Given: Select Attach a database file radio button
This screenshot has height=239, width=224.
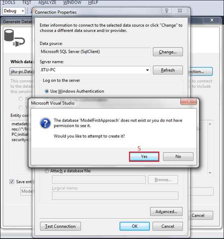Looking at the screenshot, I should click(47, 171).
